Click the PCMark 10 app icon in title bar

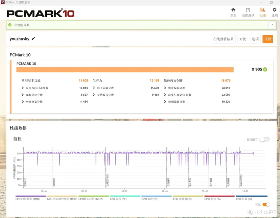click(x=3, y=2)
